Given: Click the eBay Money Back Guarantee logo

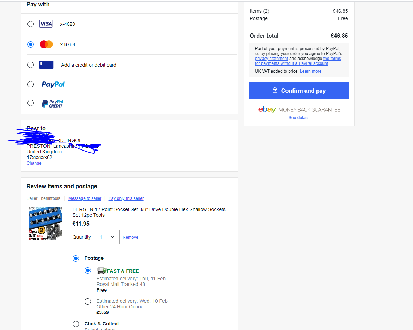Looking at the screenshot, I should tap(299, 109).
